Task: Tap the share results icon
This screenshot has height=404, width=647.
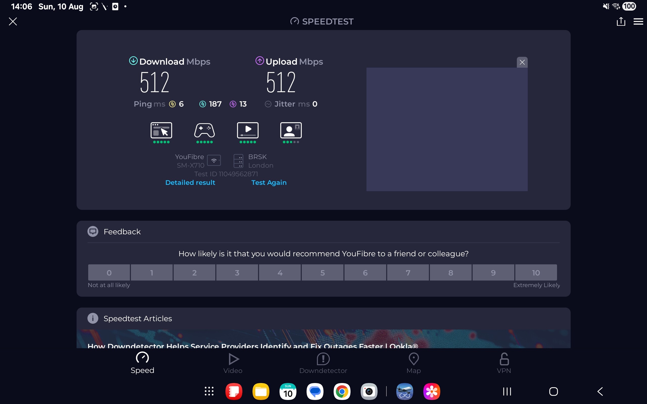Action: coord(620,21)
